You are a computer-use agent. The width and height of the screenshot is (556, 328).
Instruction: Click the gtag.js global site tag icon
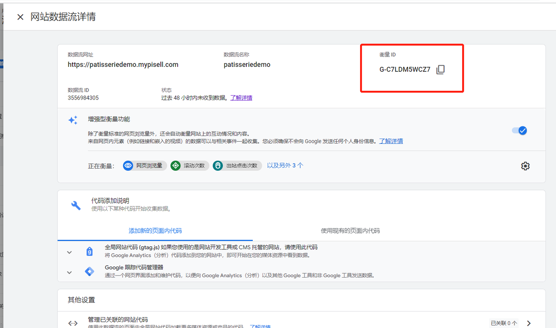89,252
